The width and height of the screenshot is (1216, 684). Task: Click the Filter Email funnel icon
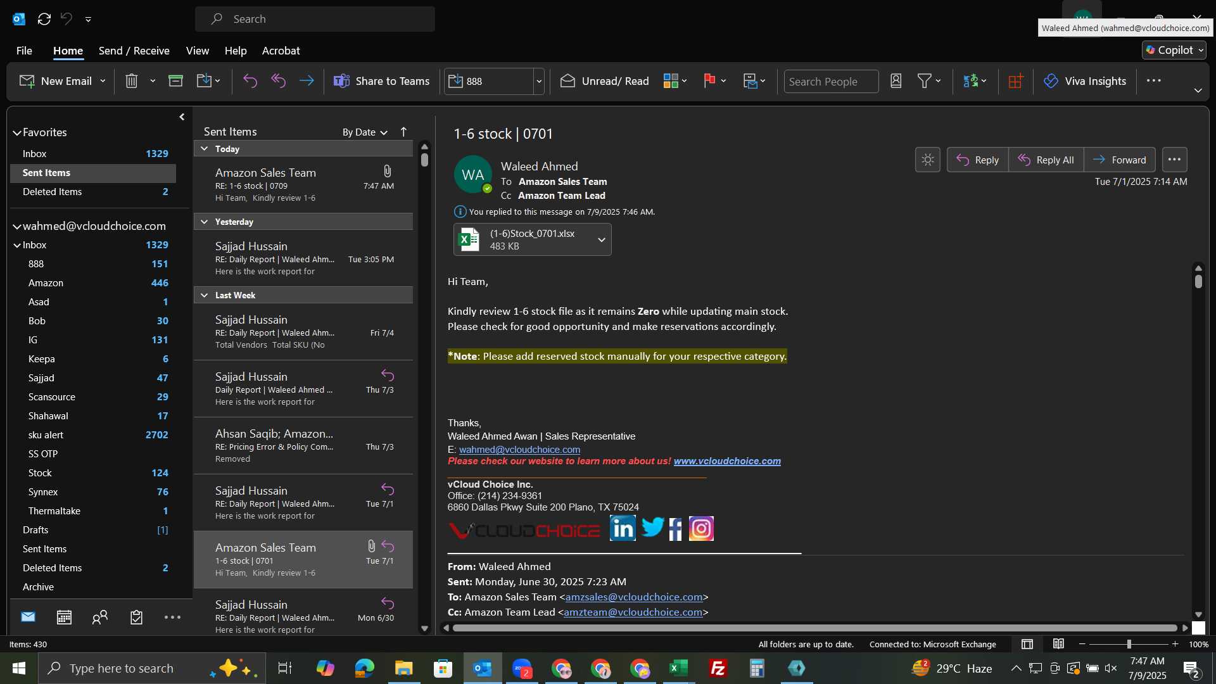pyautogui.click(x=925, y=81)
